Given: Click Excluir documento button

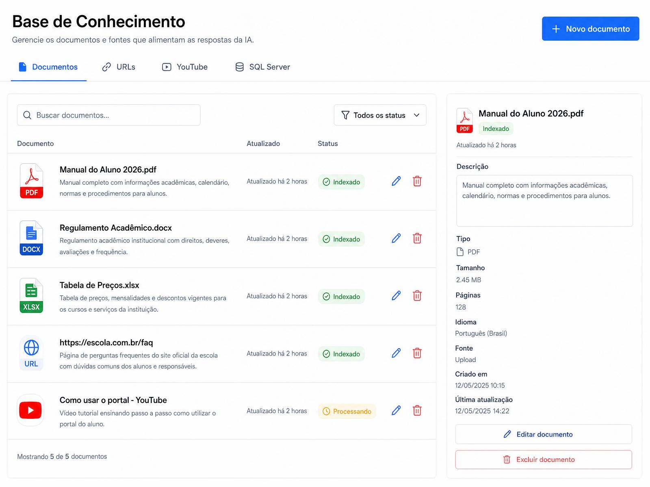Looking at the screenshot, I should [544, 459].
